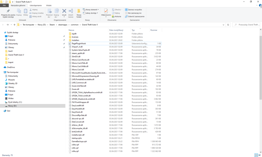Click Wklej skrót (paste shortcut)
262x157 pixels.
35,16
